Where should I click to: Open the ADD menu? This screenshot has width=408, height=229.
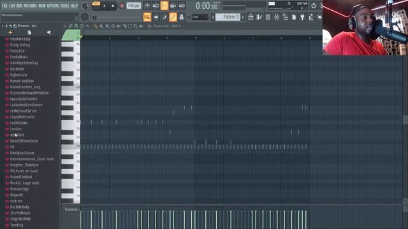[x=19, y=6]
